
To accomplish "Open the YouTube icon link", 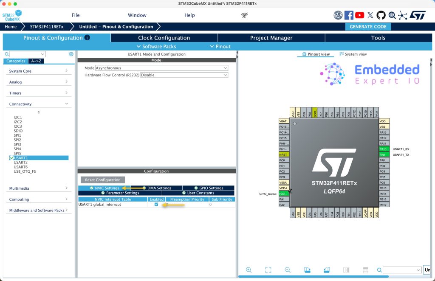I will tap(359, 15).
